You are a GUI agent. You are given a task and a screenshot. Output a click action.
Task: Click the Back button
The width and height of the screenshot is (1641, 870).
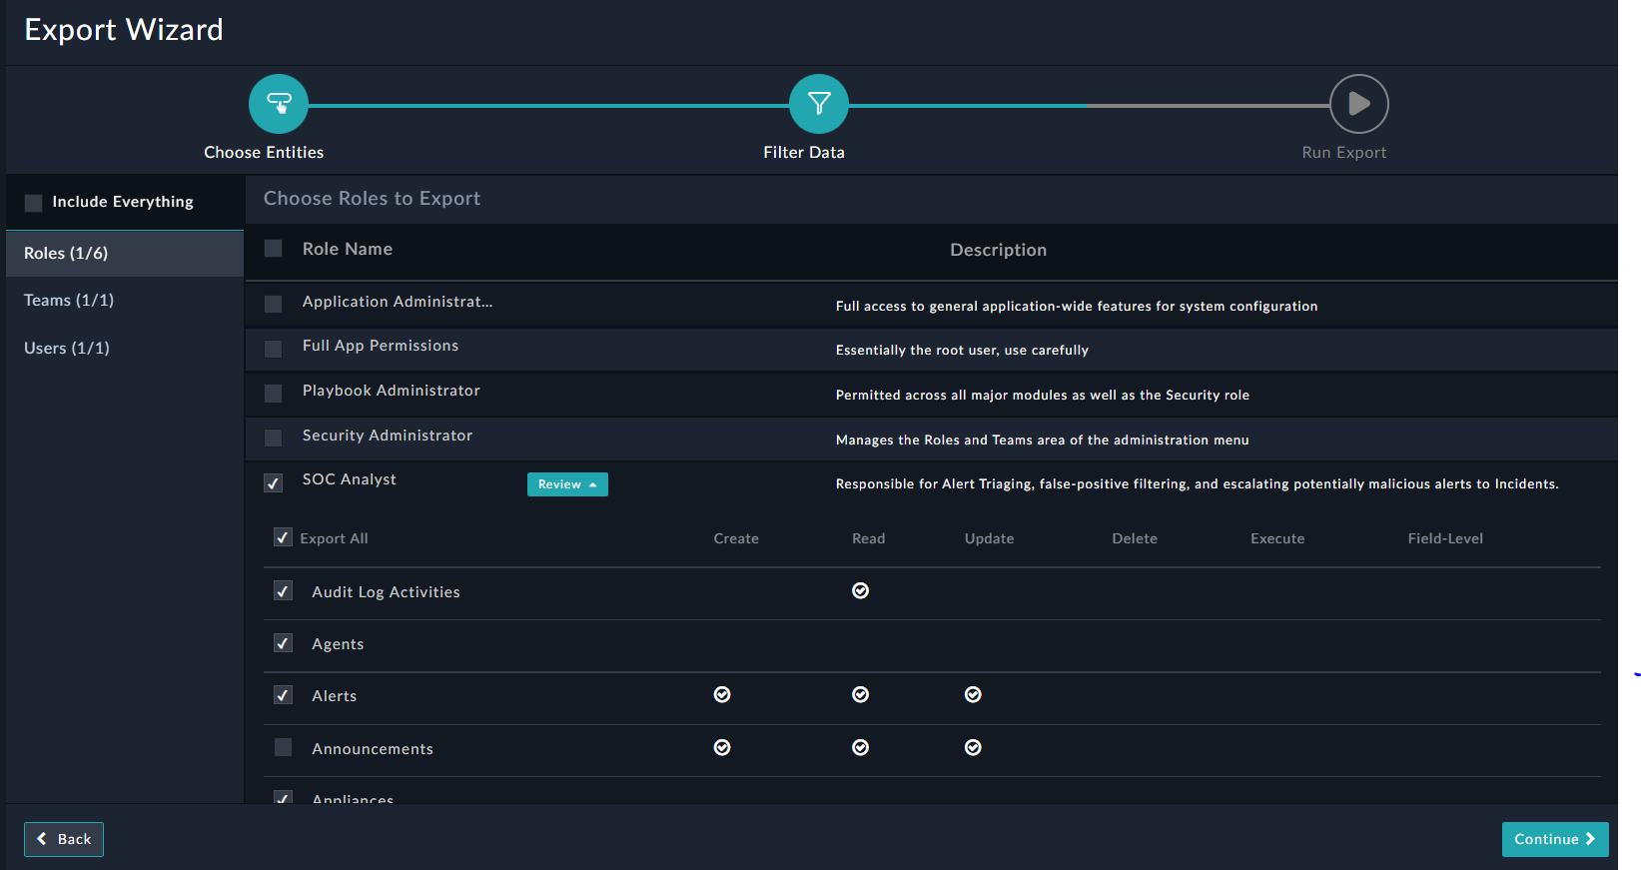point(64,839)
